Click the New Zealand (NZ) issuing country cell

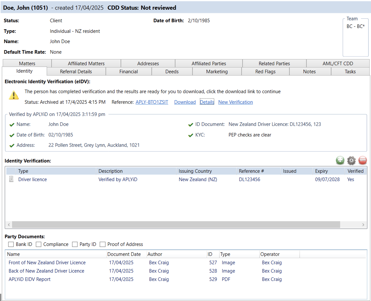pyautogui.click(x=198, y=179)
